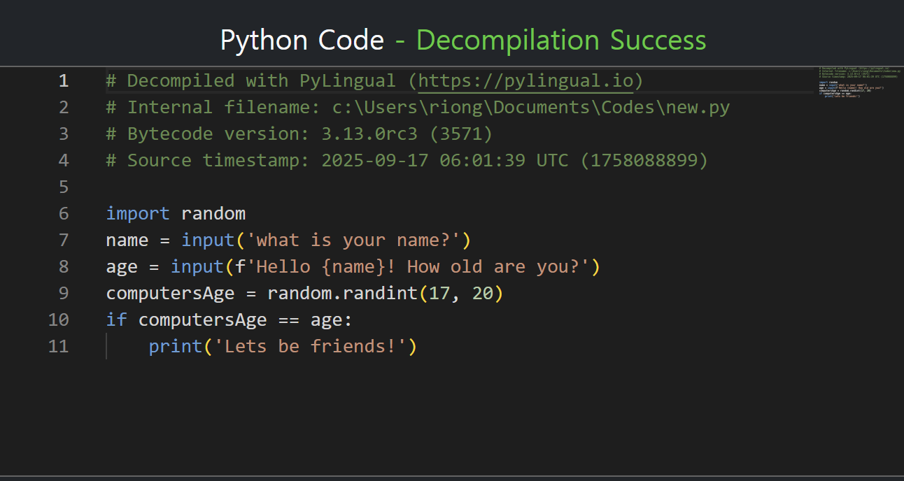This screenshot has width=904, height=481.
Task: Click the 'Decompilation Success' heading text
Action: (561, 41)
